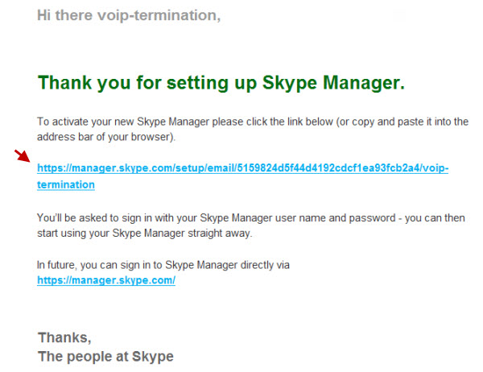Click the "Thanks," closing text
The width and height of the screenshot is (483, 372).
(64, 337)
